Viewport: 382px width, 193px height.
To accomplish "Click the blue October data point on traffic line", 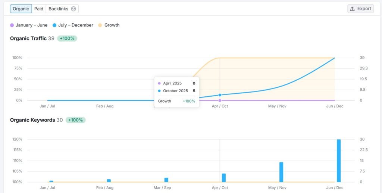I will (220, 95).
